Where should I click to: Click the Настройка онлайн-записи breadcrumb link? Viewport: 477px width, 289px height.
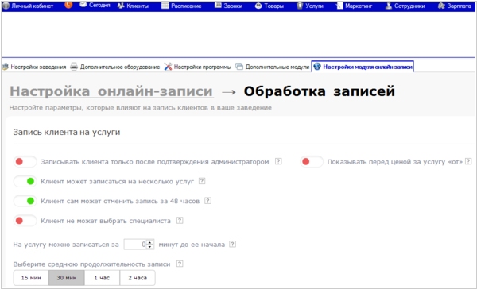pyautogui.click(x=111, y=91)
